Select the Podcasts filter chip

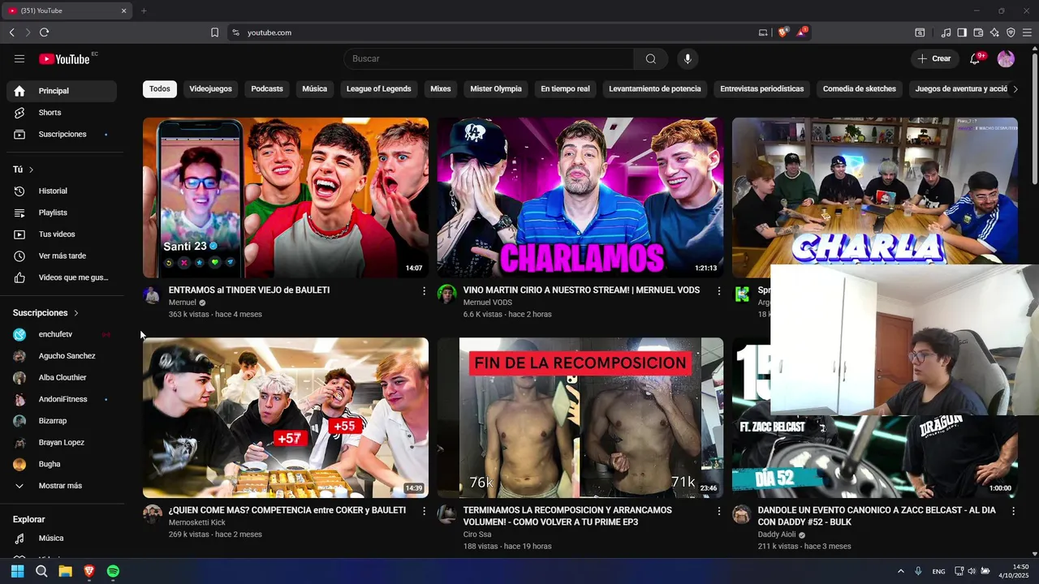coord(267,89)
